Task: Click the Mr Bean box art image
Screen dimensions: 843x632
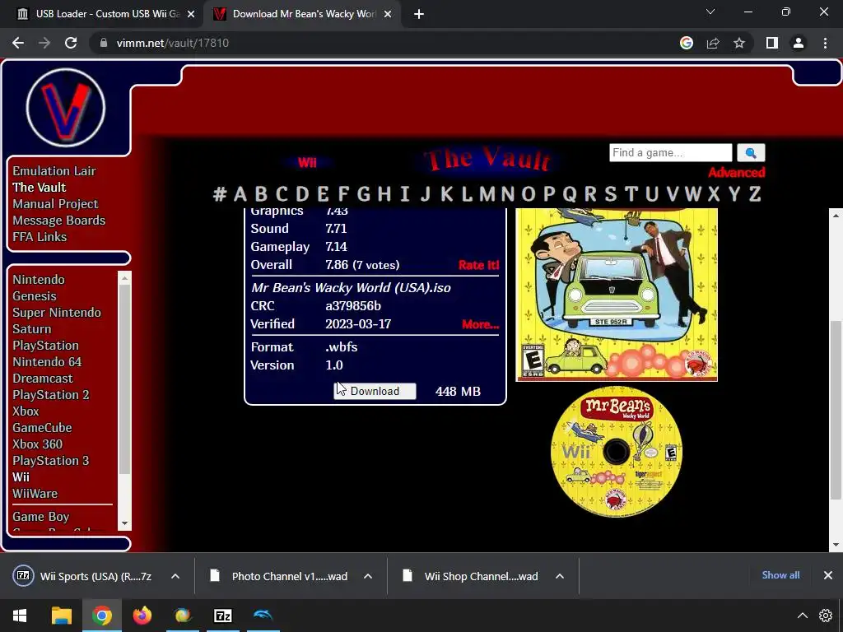Action: [x=617, y=295]
